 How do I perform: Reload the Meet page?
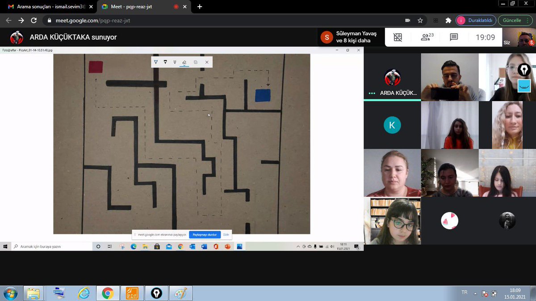coord(33,20)
